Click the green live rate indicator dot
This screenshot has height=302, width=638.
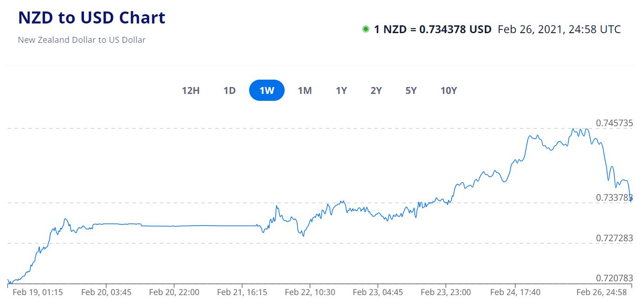click(366, 29)
